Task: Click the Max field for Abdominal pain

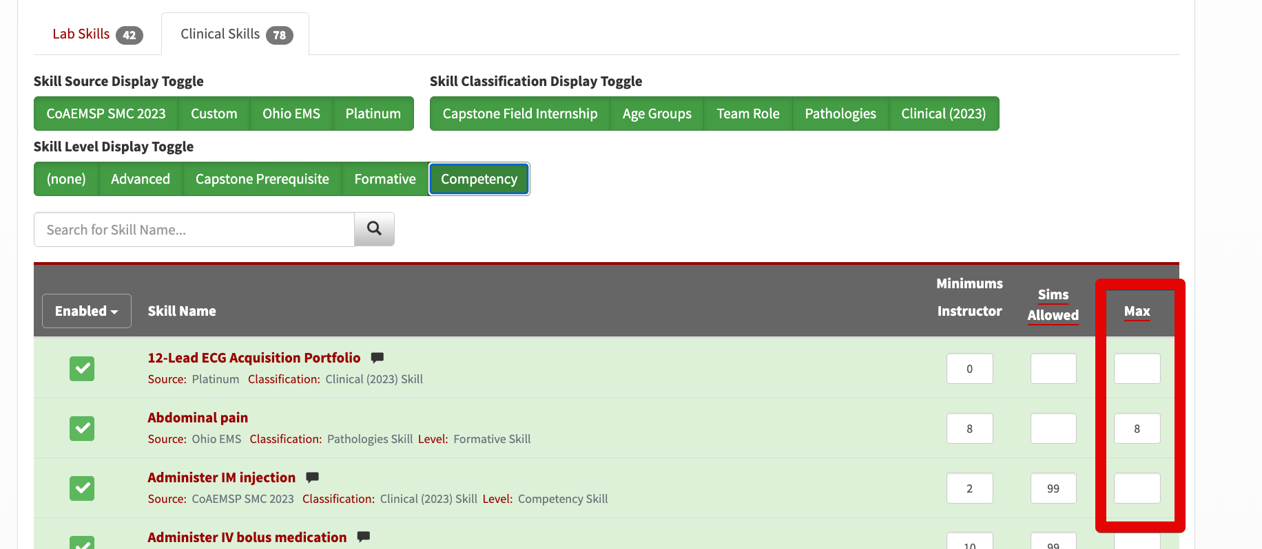Action: coord(1137,429)
